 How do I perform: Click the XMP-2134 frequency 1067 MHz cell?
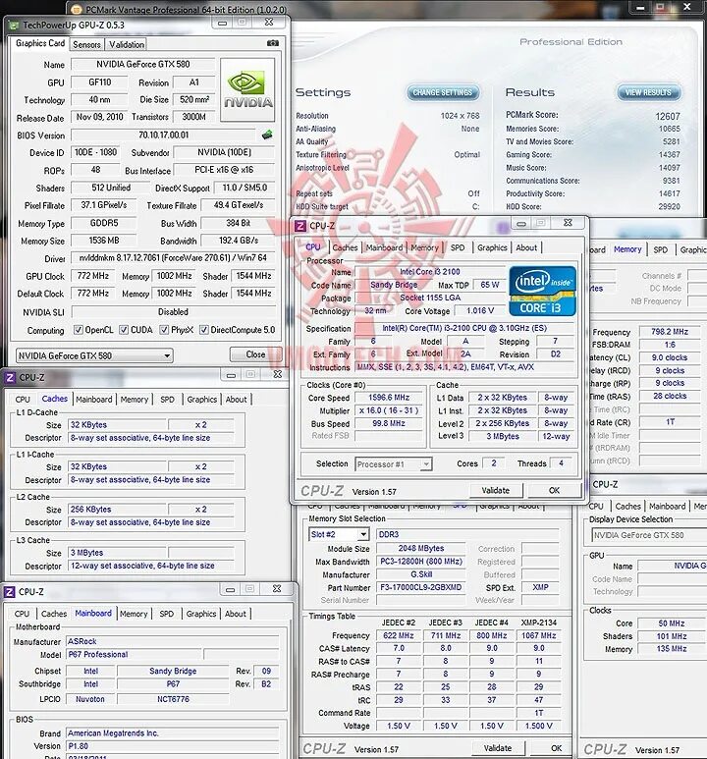click(x=538, y=635)
